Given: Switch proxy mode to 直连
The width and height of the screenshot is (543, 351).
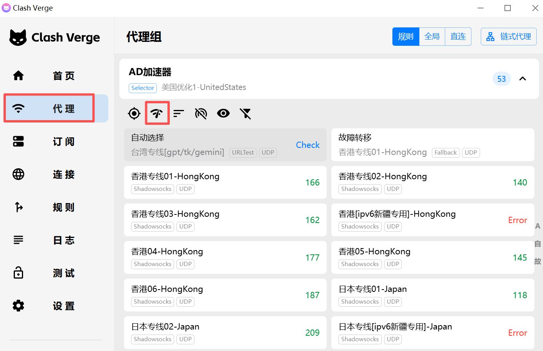Looking at the screenshot, I should click(x=458, y=37).
